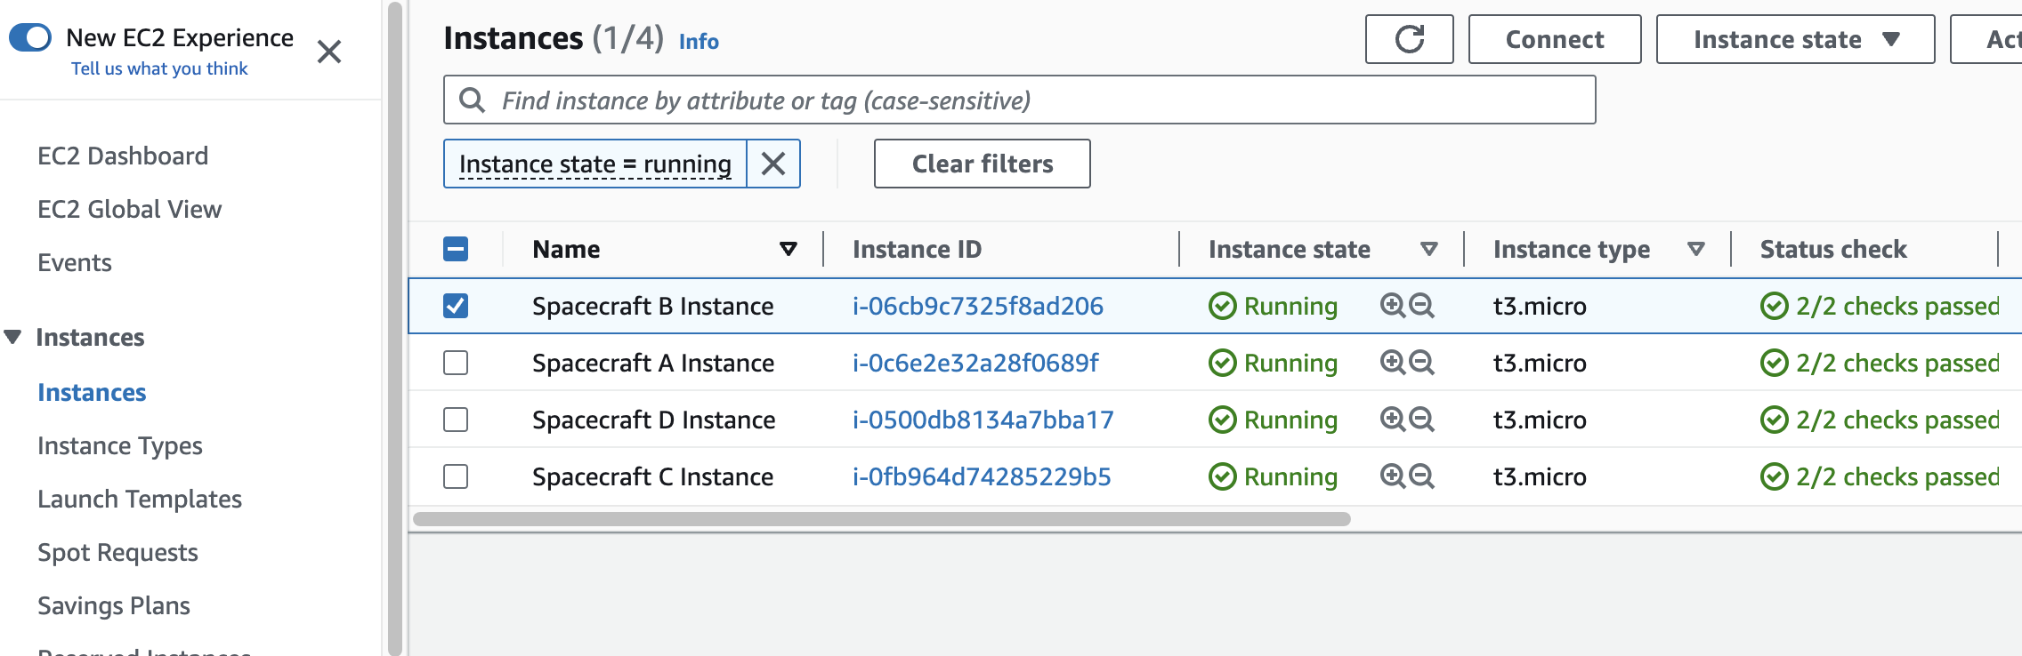Toggle the select-all header checkbox
This screenshot has width=2022, height=656.
point(456,249)
